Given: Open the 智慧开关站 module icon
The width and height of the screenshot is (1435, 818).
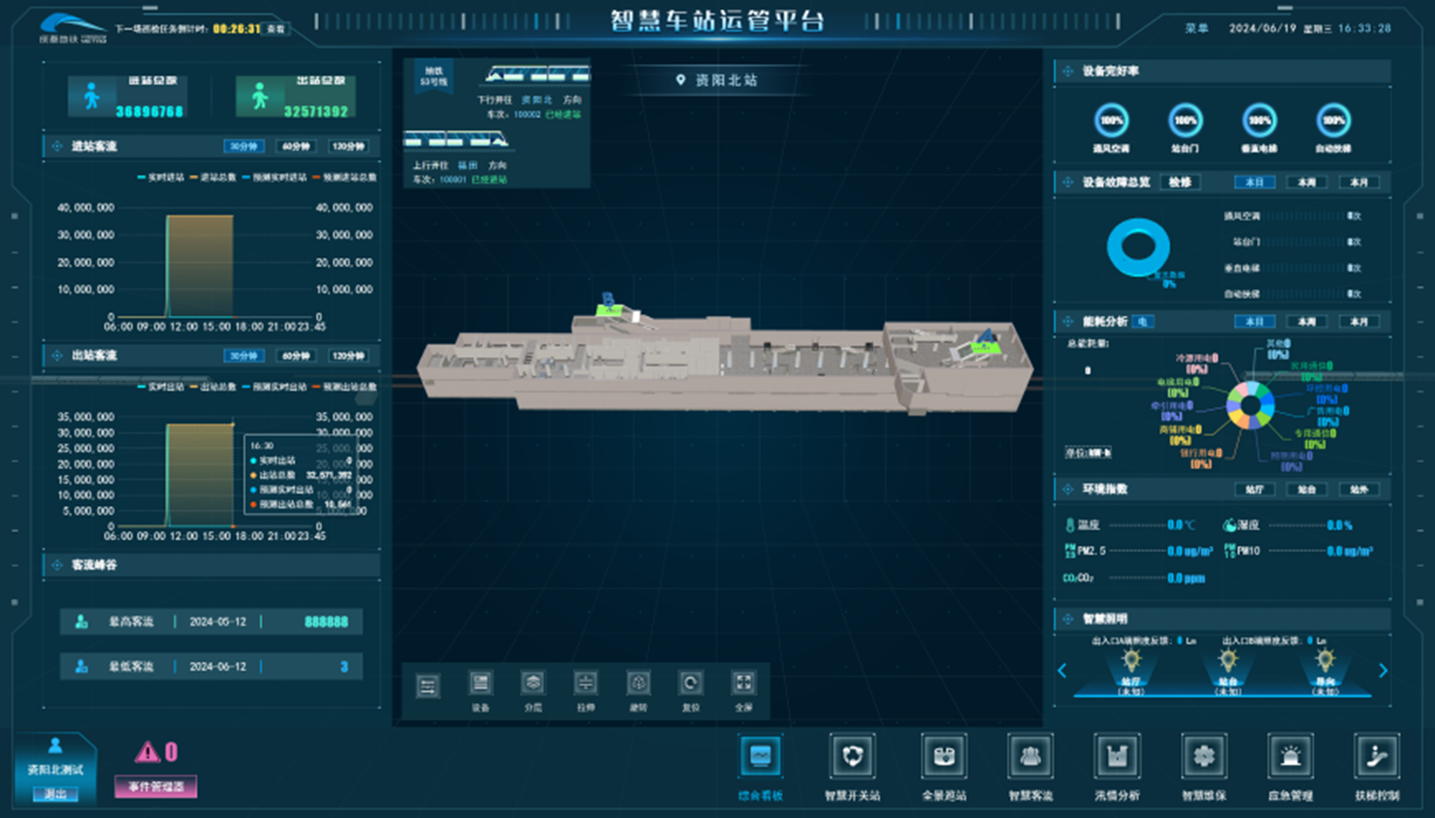Looking at the screenshot, I should 851,757.
